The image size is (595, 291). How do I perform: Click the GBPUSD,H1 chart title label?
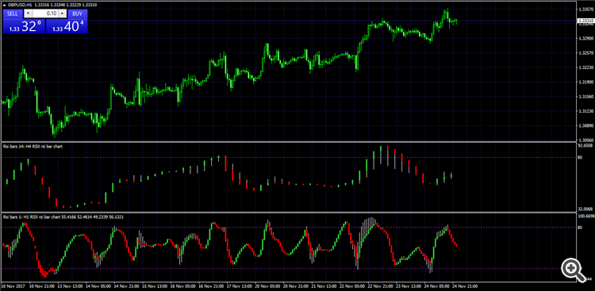click(20, 5)
